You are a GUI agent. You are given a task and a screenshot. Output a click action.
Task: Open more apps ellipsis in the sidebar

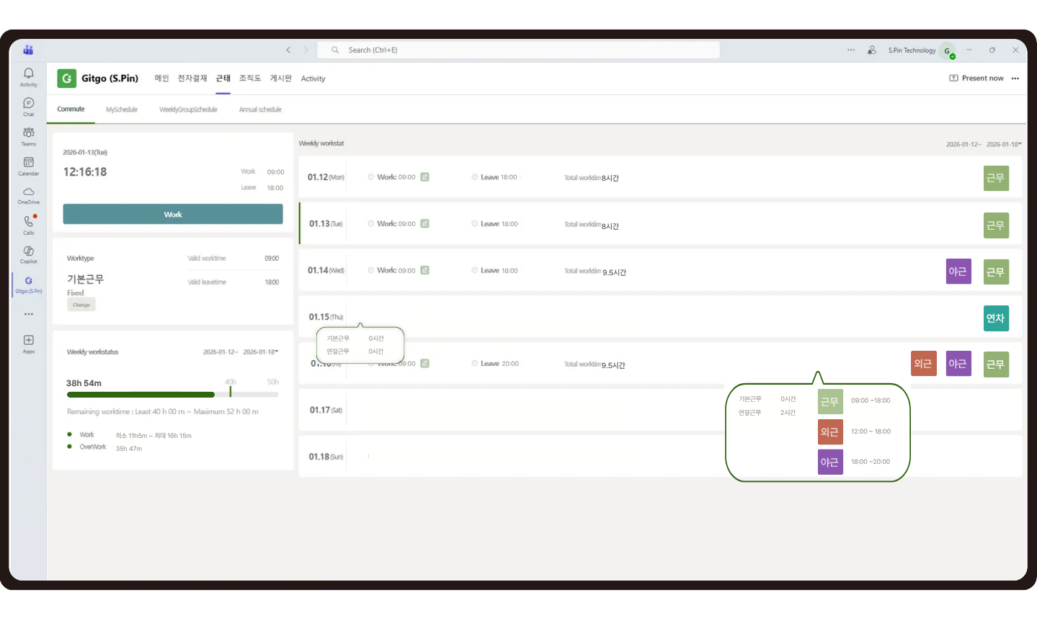[x=29, y=314]
